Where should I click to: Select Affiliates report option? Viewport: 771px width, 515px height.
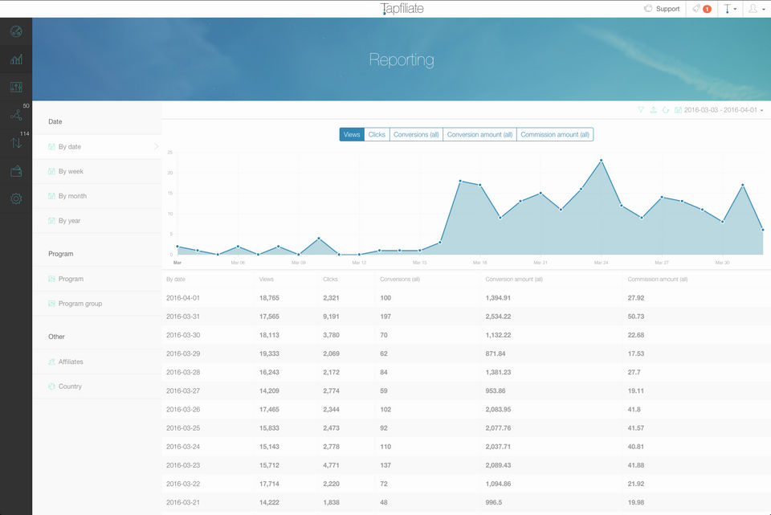[97, 362]
